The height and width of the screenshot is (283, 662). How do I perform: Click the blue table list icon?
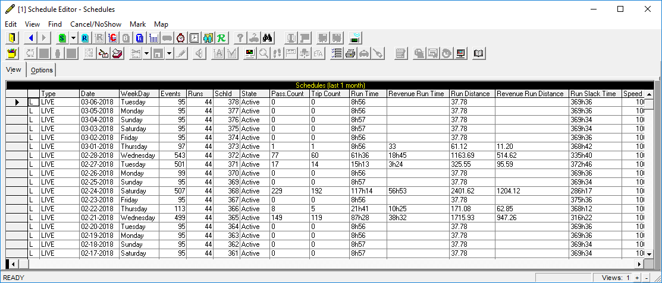tap(153, 38)
